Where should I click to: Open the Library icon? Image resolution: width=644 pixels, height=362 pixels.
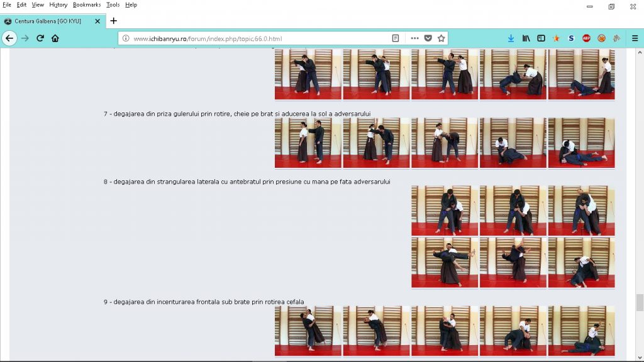coord(526,38)
